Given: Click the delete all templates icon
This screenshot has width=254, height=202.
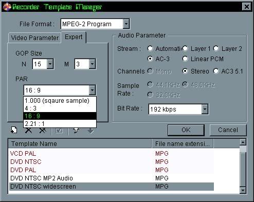Looking at the screenshot, I should click(x=43, y=131).
